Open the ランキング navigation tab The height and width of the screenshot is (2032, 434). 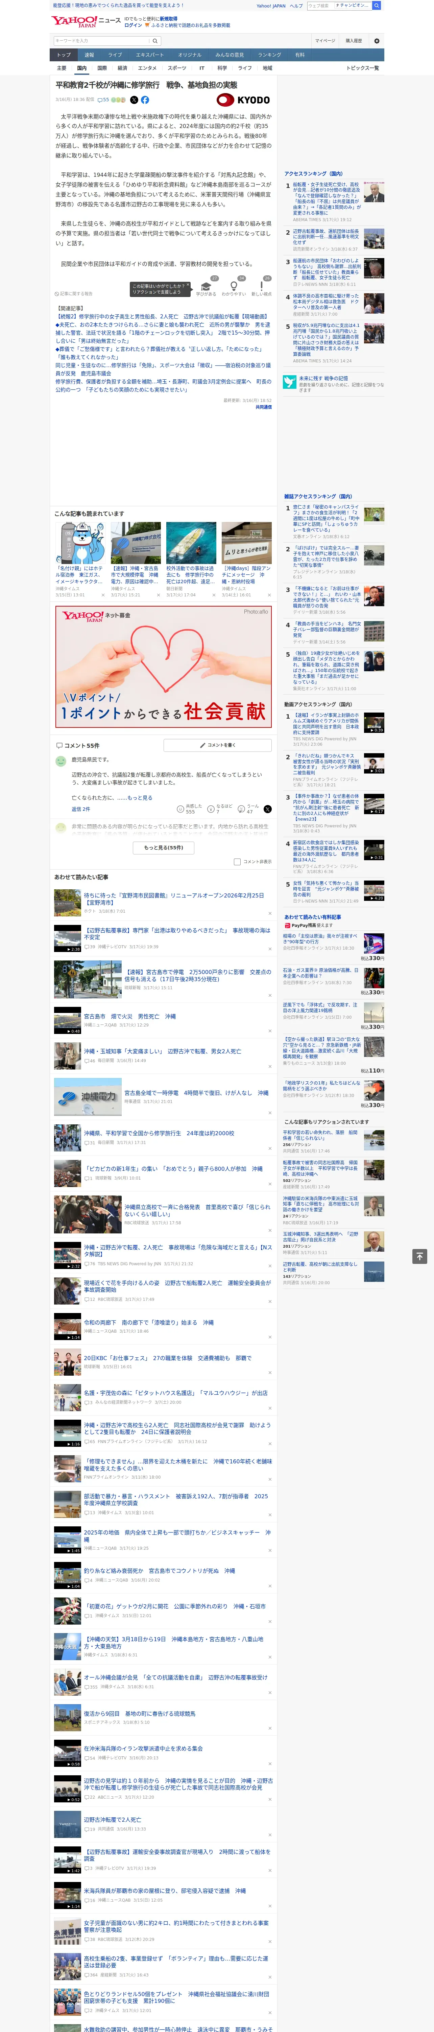(x=269, y=55)
